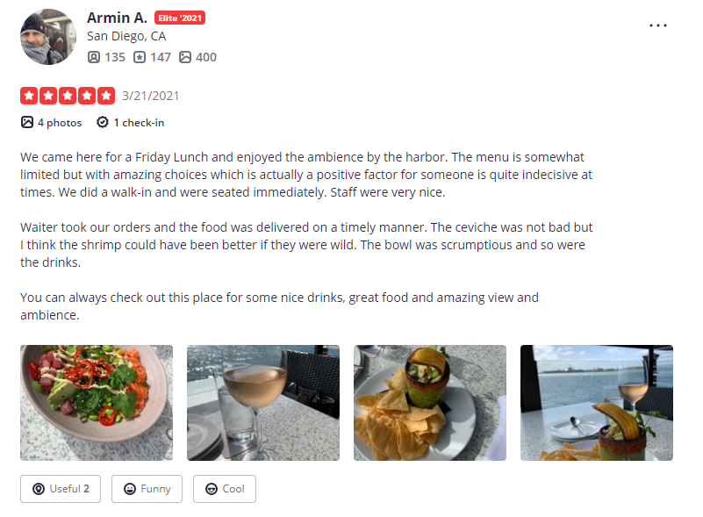Click the Useful lightbulb icon
703x517 pixels.
39,489
